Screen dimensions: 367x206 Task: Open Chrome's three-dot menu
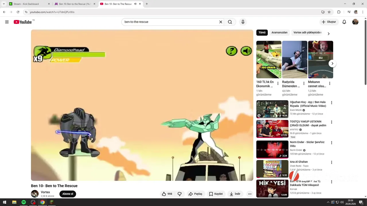pos(362,12)
